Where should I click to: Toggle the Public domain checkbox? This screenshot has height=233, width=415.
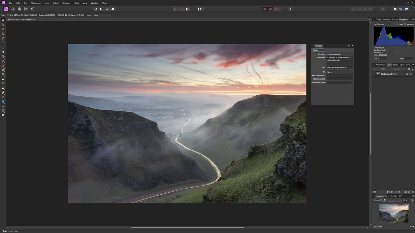(328, 54)
